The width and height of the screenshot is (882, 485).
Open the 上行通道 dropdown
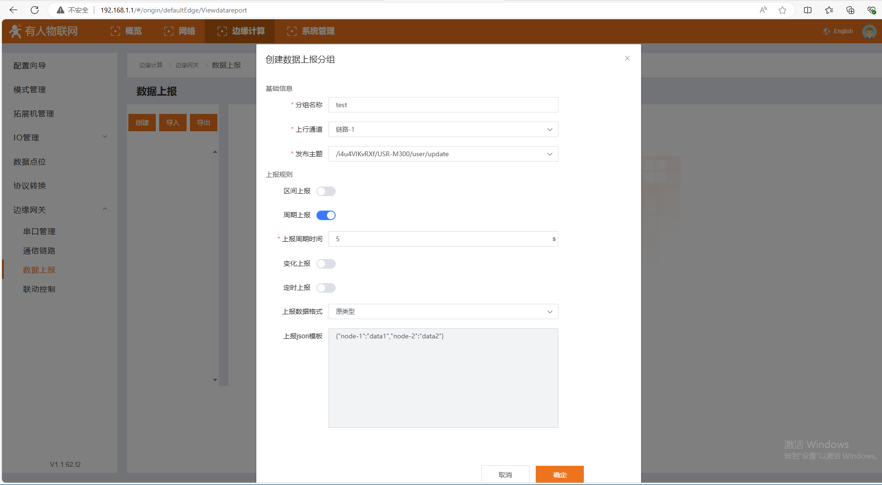point(442,129)
